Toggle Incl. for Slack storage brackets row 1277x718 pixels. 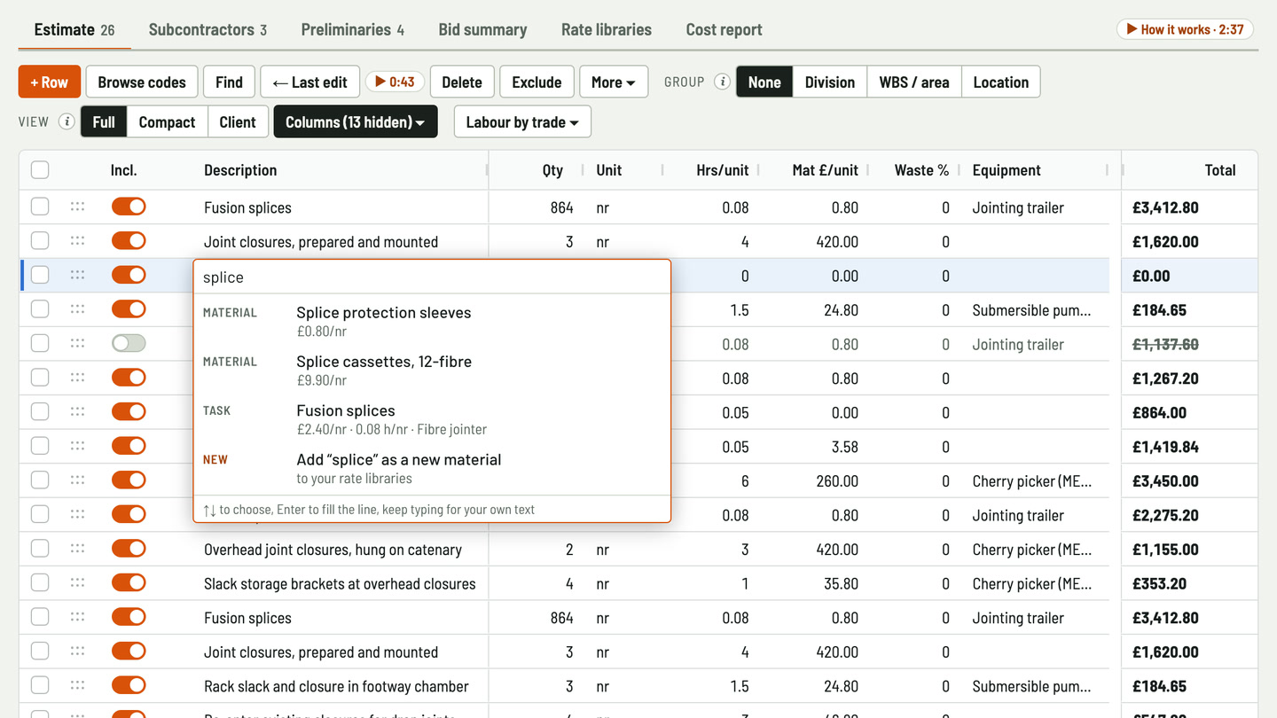129,583
